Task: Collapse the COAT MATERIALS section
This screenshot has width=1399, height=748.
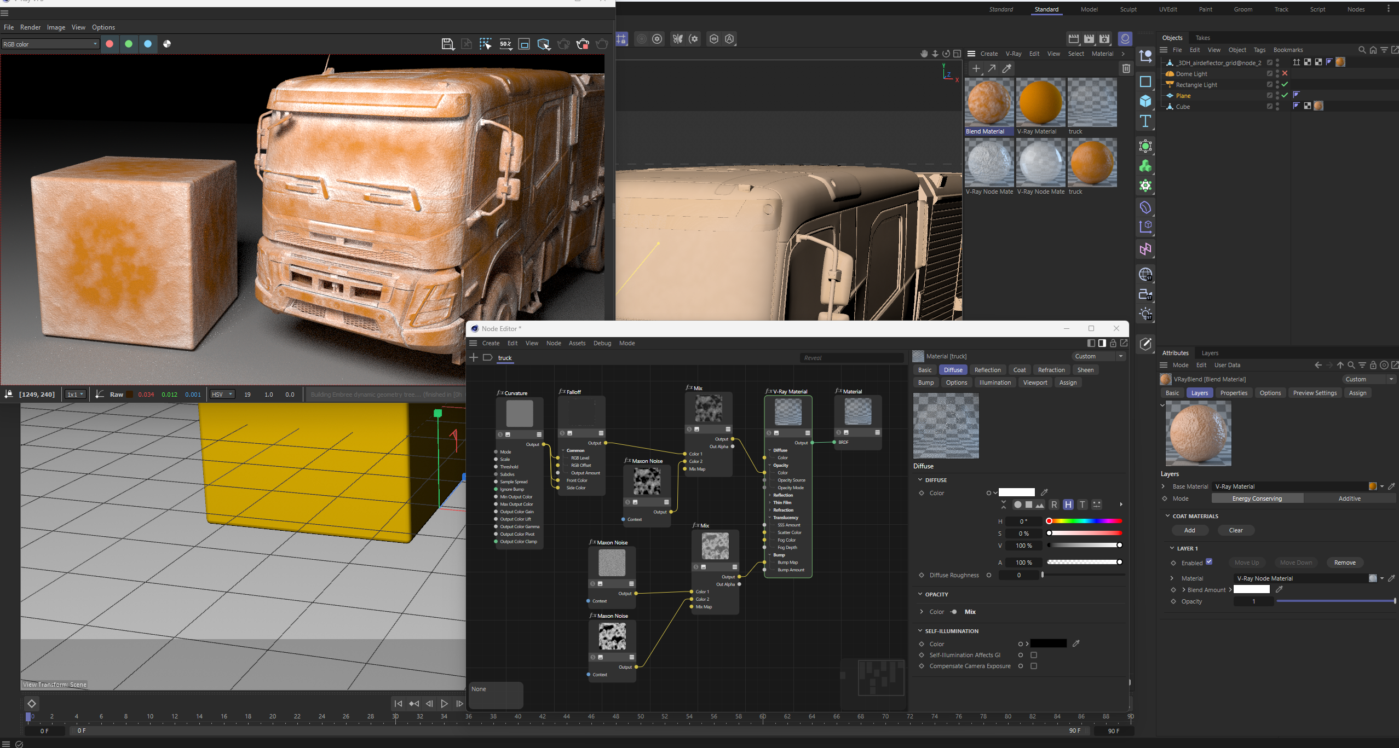Action: click(x=1167, y=516)
